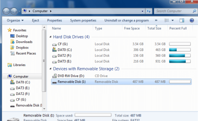Select Libraries in navigation pane
The height and width of the screenshot is (121, 198).
click(19, 65)
